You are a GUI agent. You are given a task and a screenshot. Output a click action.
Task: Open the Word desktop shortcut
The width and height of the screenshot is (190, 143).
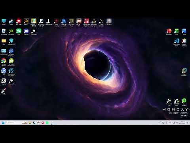[x=184, y=32]
